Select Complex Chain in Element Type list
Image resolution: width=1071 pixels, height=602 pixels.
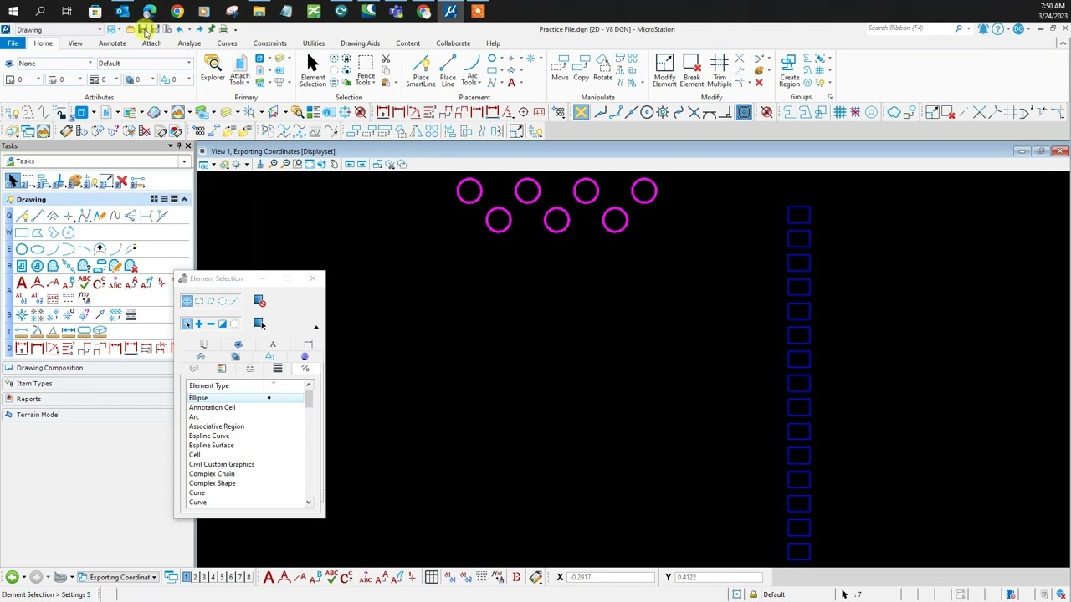212,473
